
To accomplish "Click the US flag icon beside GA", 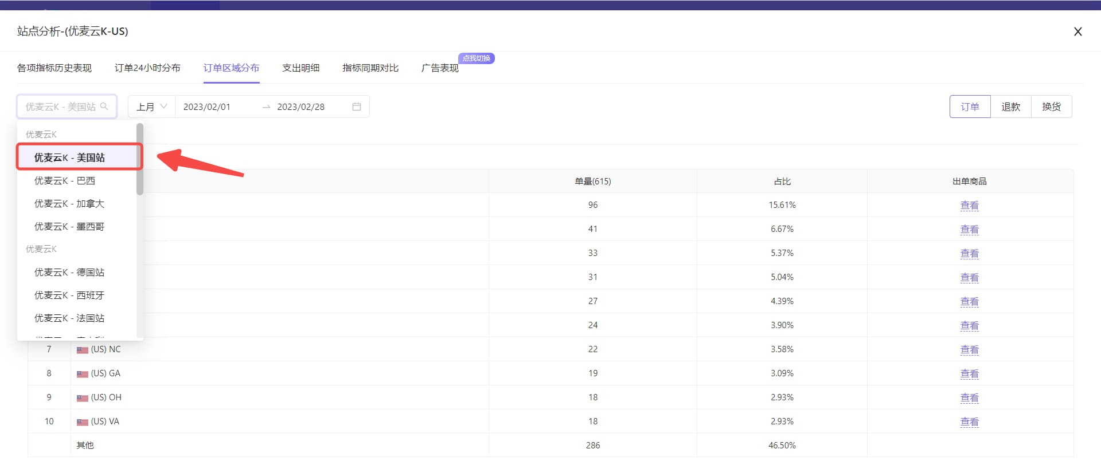I will 83,374.
